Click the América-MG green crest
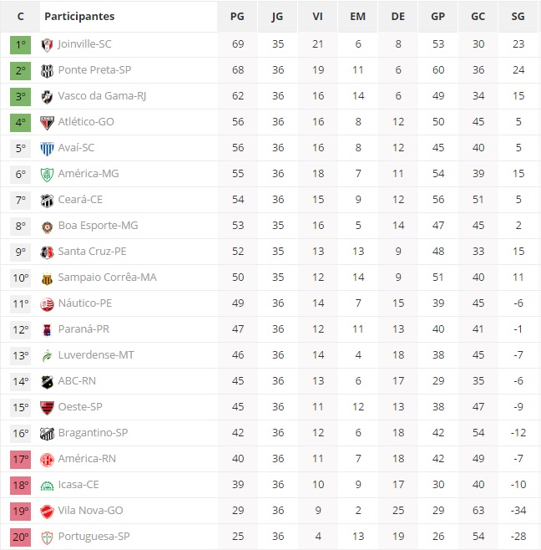The height and width of the screenshot is (550, 541). point(47,175)
